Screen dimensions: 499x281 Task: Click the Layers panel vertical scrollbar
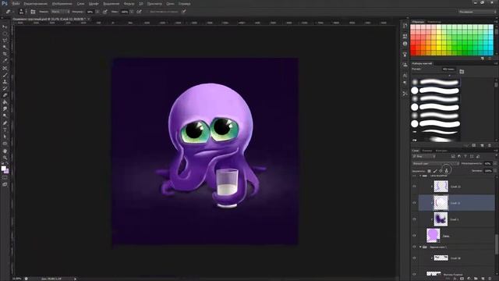click(x=496, y=244)
